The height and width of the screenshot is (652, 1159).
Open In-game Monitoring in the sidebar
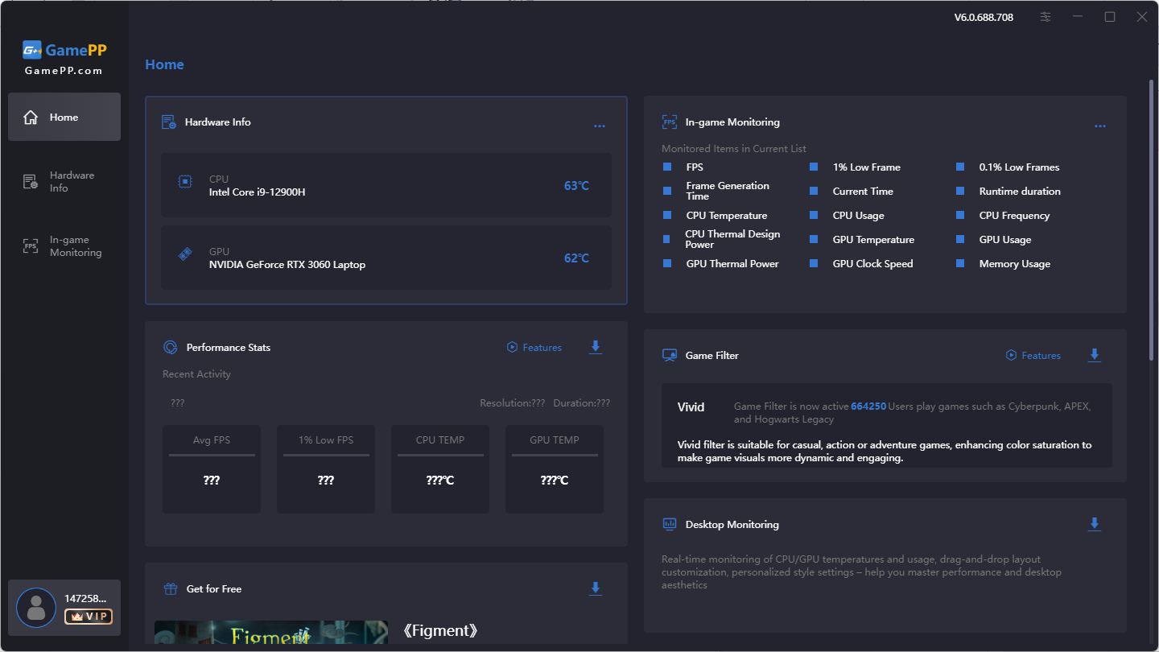[64, 246]
